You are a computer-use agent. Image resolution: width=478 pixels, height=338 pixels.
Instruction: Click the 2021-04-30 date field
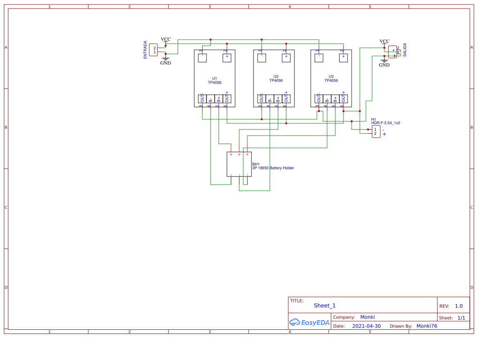[x=366, y=326]
